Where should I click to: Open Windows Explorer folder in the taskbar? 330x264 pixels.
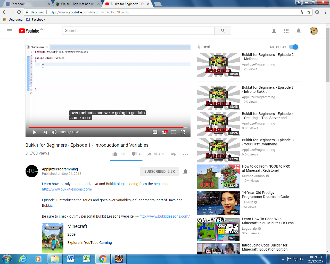(x=55, y=259)
